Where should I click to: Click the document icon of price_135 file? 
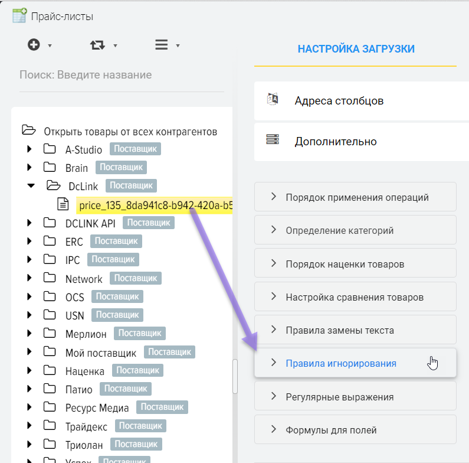63,204
